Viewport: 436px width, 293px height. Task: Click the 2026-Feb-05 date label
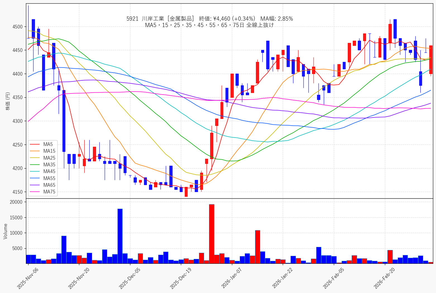click(333, 278)
